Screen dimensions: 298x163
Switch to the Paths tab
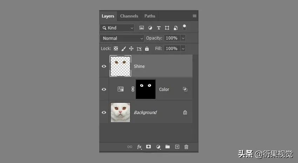pyautogui.click(x=150, y=16)
